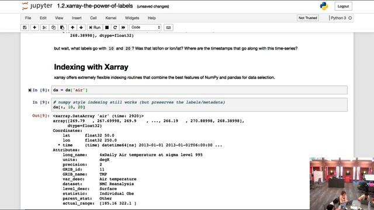Click the 'NMC Reanalysis' dataset value

(117, 184)
